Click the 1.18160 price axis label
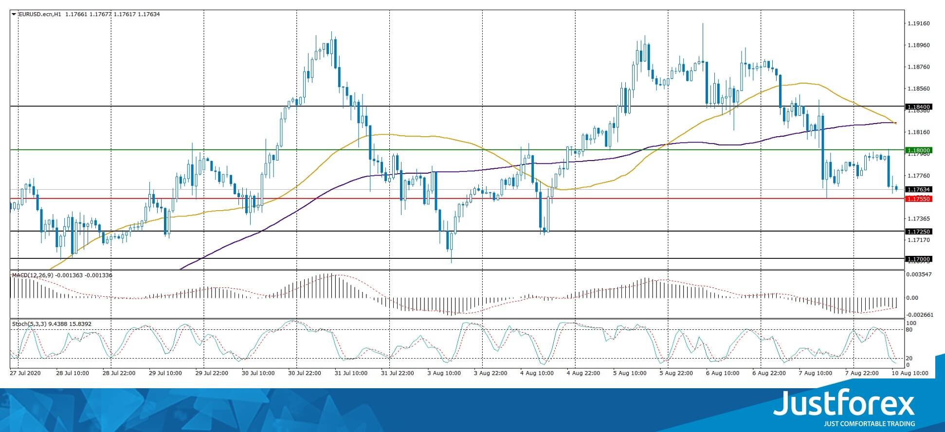This screenshot has width=945, height=432. 919,132
